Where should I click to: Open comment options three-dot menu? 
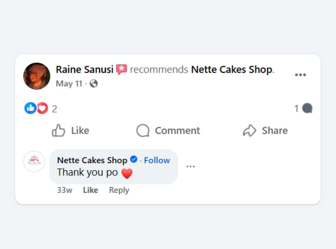190,167
